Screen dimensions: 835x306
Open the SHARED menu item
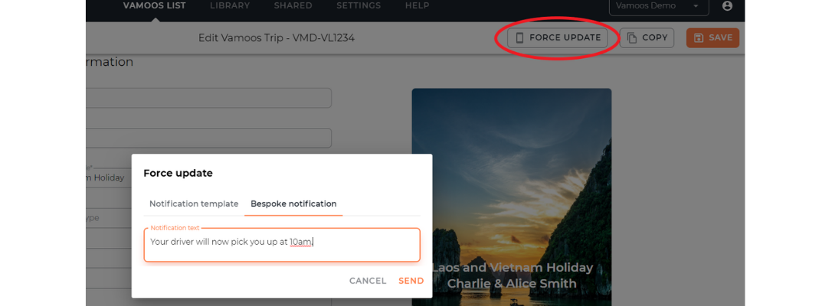pyautogui.click(x=293, y=6)
